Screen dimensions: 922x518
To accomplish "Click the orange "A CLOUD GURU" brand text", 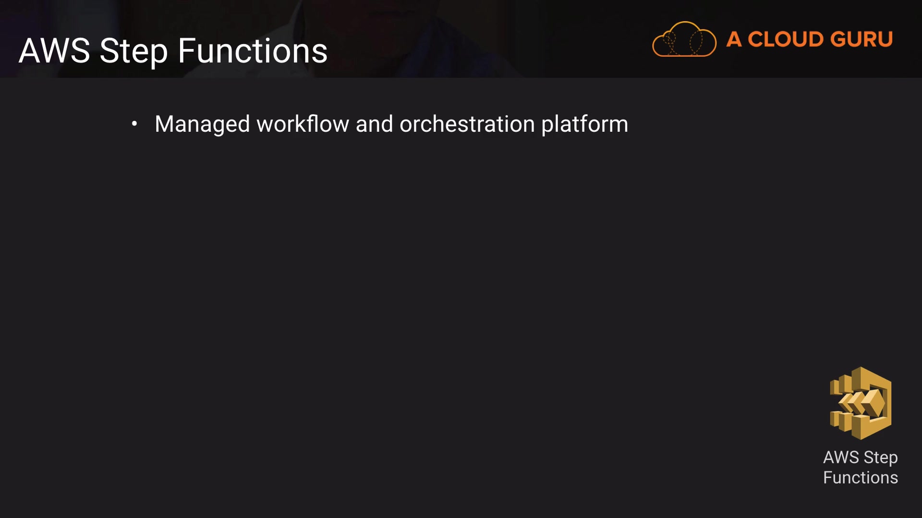I will pyautogui.click(x=809, y=39).
